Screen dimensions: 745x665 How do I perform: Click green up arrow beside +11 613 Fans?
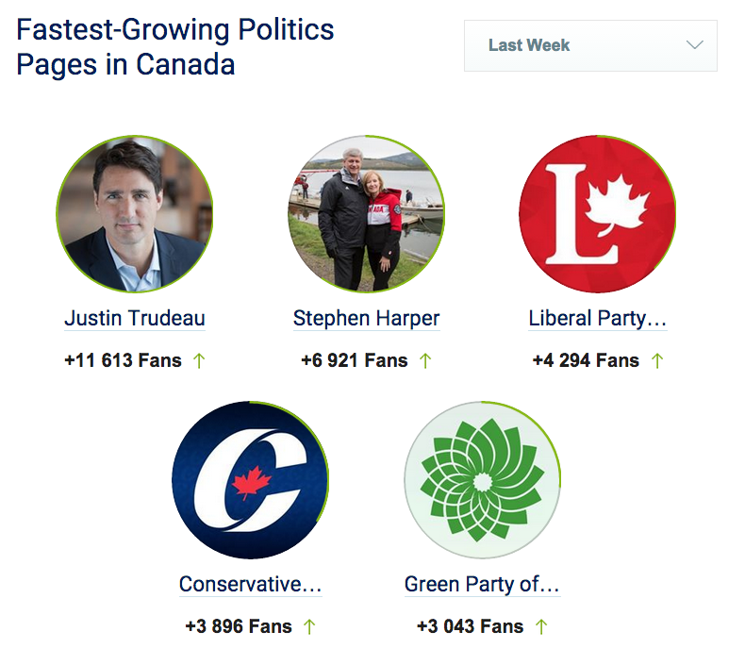click(x=199, y=360)
